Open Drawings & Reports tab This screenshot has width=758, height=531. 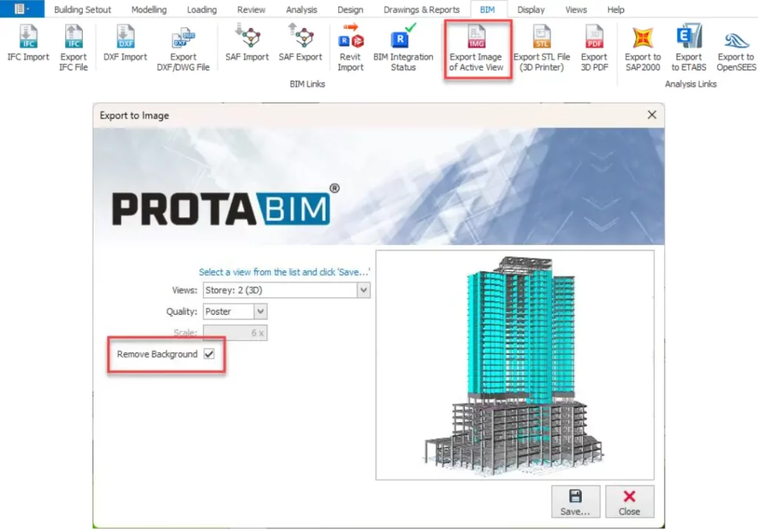pos(421,10)
